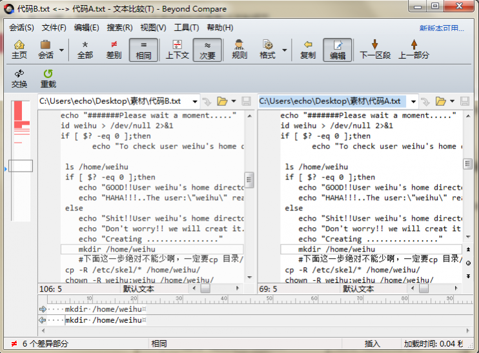Open left file path 代码B.txt dropdown
479x353 pixels.
pyautogui.click(x=194, y=101)
